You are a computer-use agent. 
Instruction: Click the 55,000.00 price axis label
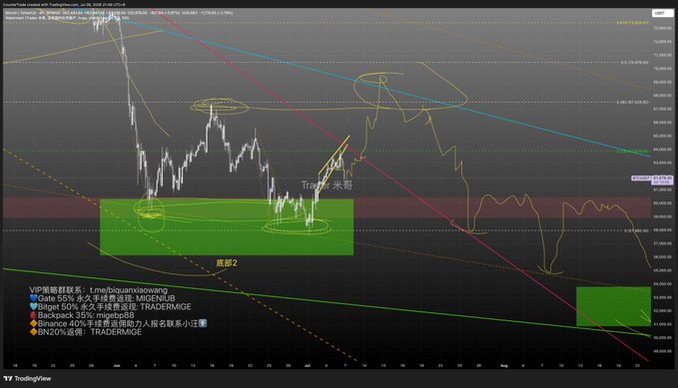(x=662, y=270)
